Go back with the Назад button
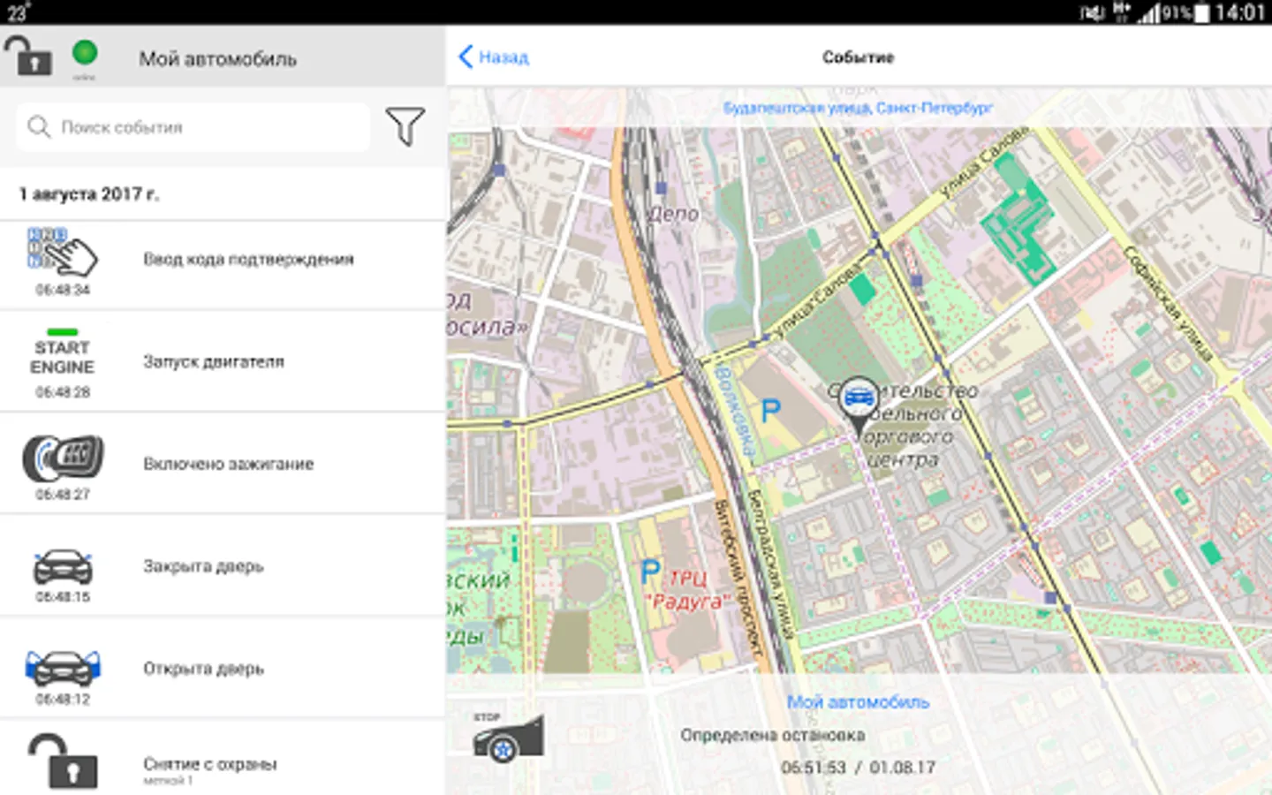 (x=493, y=57)
